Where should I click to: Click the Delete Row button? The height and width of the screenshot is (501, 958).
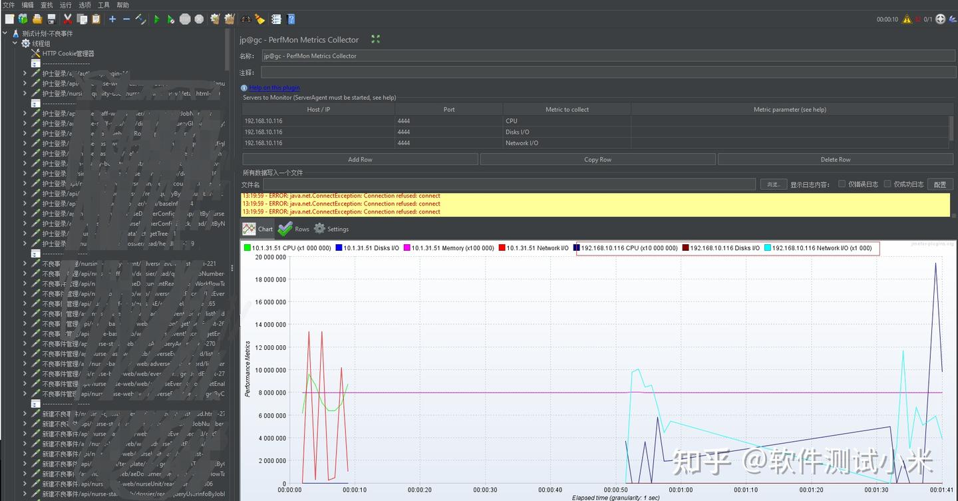click(835, 160)
